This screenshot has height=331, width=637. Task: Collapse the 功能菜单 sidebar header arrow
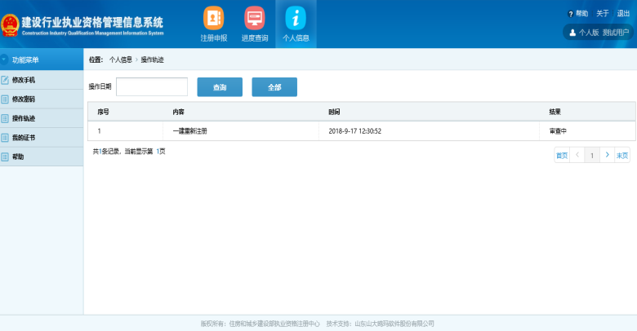coord(4,60)
